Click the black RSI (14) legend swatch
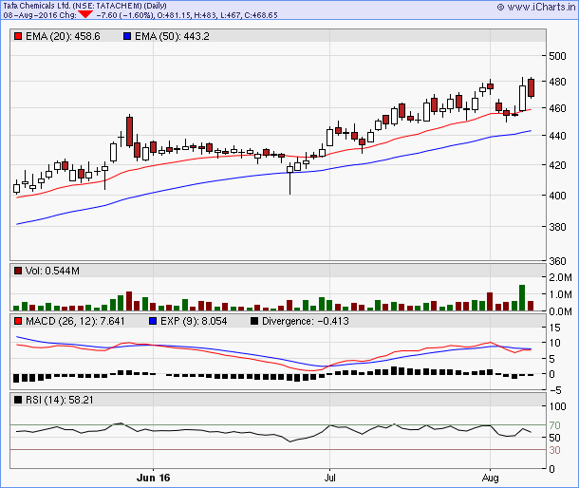The height and width of the screenshot is (488, 579). (x=18, y=400)
